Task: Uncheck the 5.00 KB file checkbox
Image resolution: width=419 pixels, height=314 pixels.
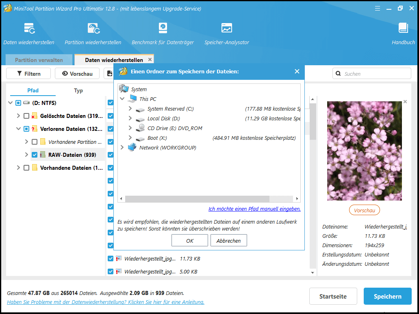Action: pyautogui.click(x=111, y=271)
